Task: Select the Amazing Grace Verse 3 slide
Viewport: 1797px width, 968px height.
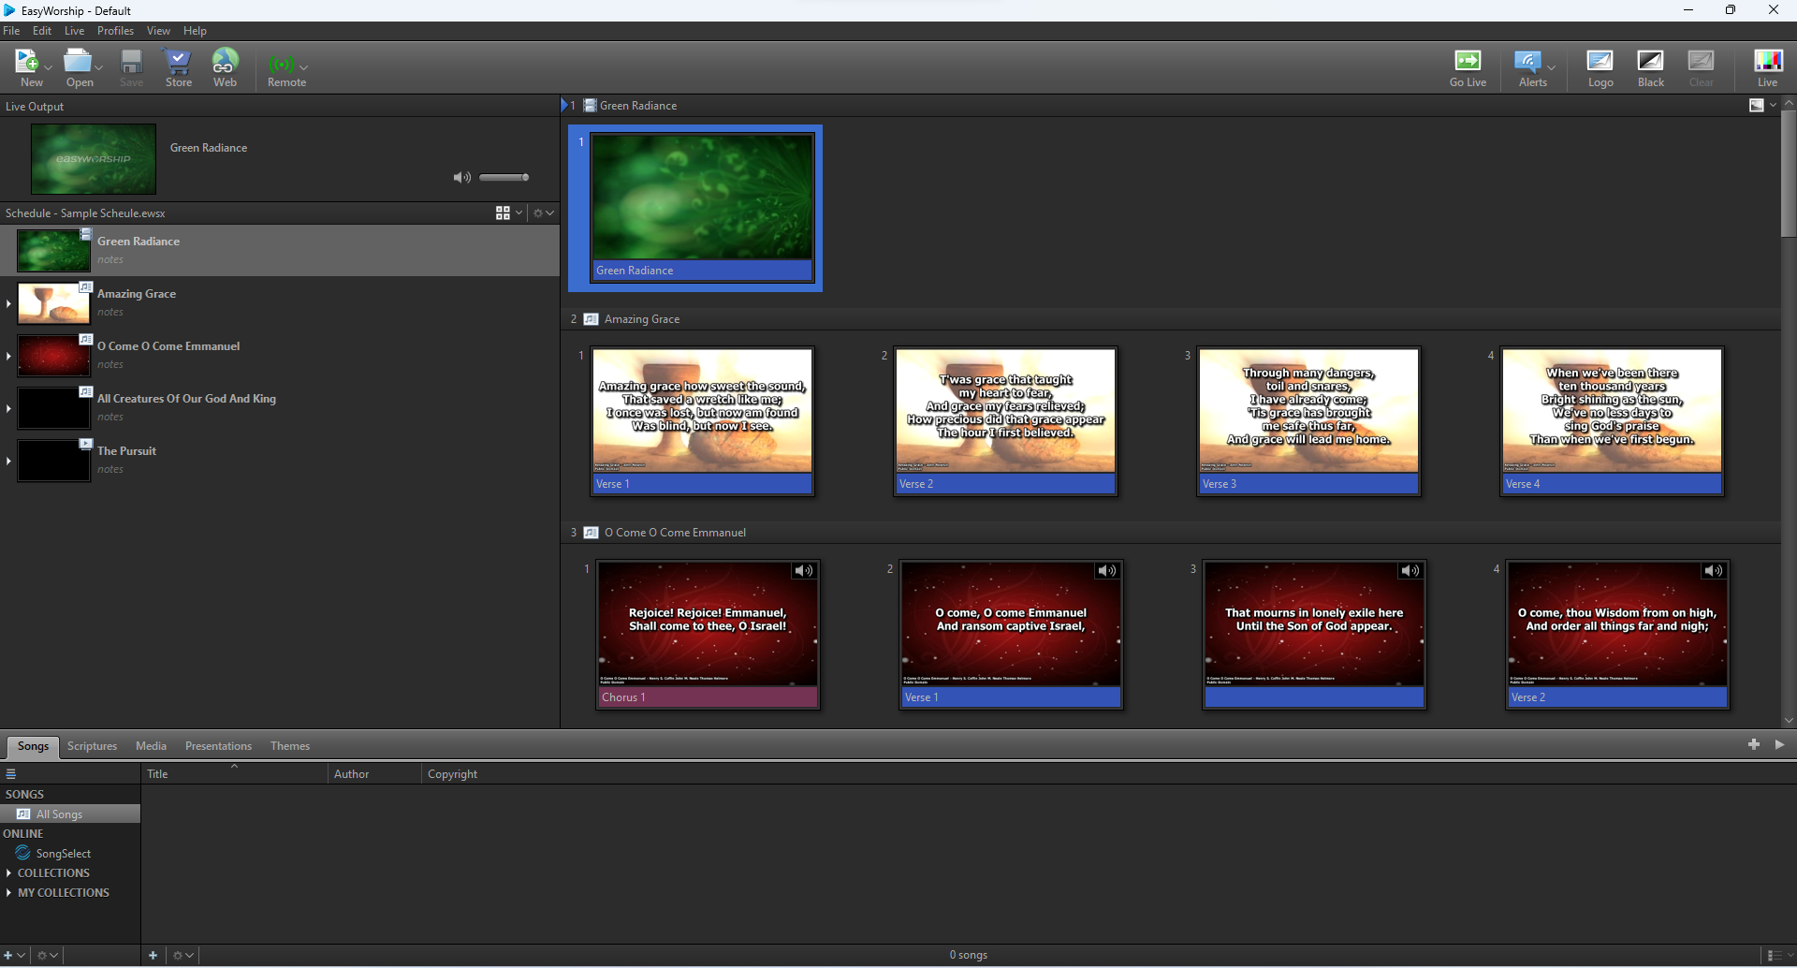Action: point(1308,420)
